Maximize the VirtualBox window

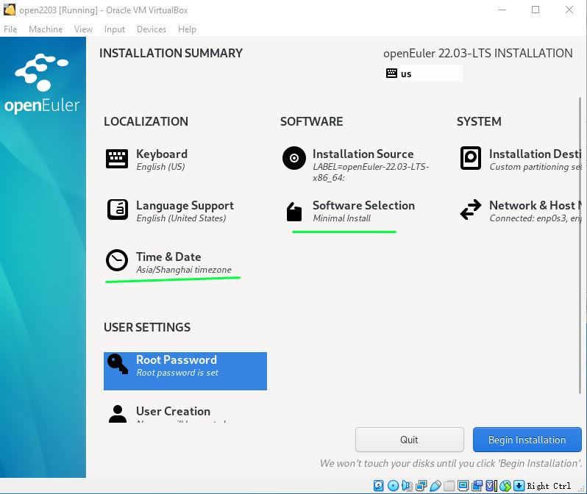click(536, 10)
